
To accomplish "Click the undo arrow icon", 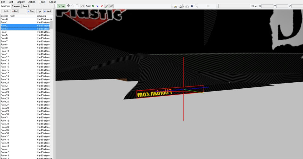I will [82, 6].
